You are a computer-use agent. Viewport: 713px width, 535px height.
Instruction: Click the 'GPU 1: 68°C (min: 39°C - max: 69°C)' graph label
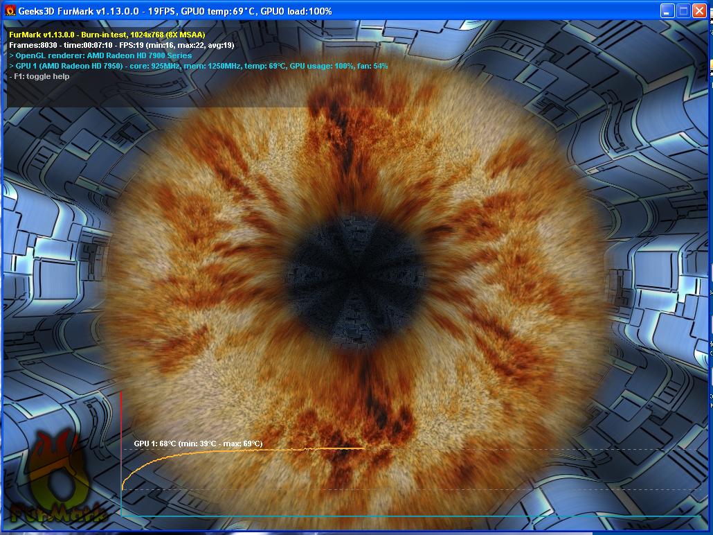click(x=198, y=444)
